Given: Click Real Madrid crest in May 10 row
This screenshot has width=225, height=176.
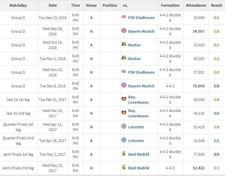Looking at the screenshot, I should pyautogui.click(x=124, y=167).
